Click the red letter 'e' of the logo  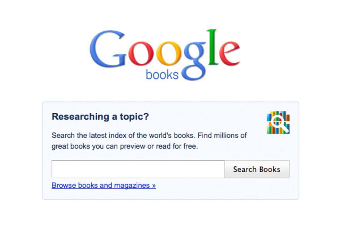[x=229, y=54]
